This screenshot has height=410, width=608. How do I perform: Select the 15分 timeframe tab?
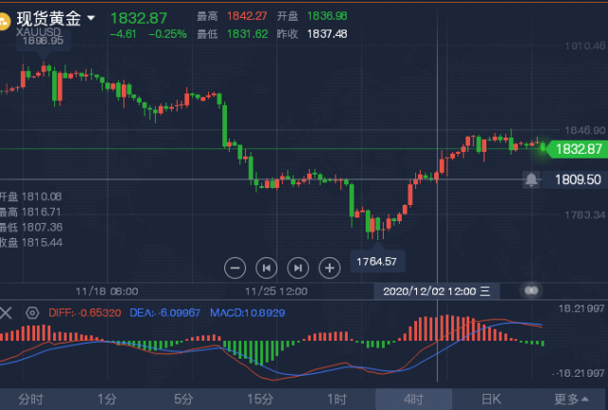(x=260, y=400)
